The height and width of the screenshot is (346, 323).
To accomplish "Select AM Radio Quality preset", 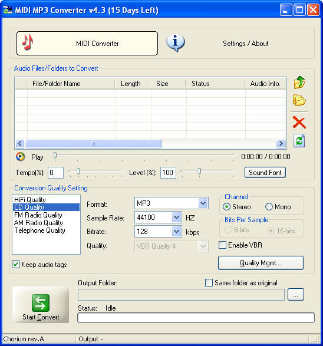I will 46,223.
